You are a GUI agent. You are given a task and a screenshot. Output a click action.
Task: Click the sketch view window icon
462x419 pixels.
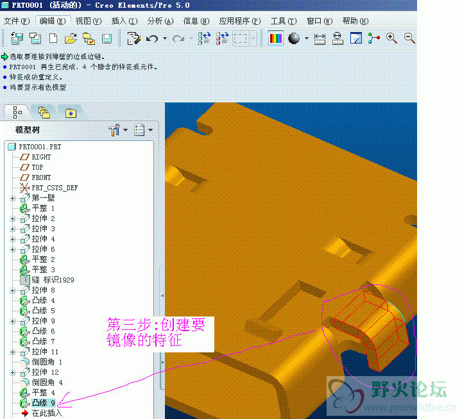click(x=356, y=38)
